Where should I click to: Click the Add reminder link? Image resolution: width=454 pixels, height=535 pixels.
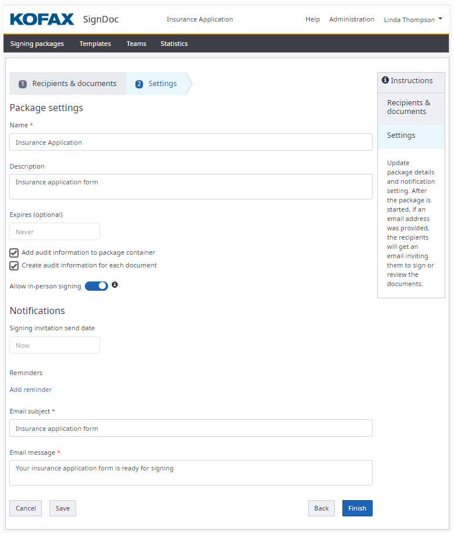tap(31, 390)
